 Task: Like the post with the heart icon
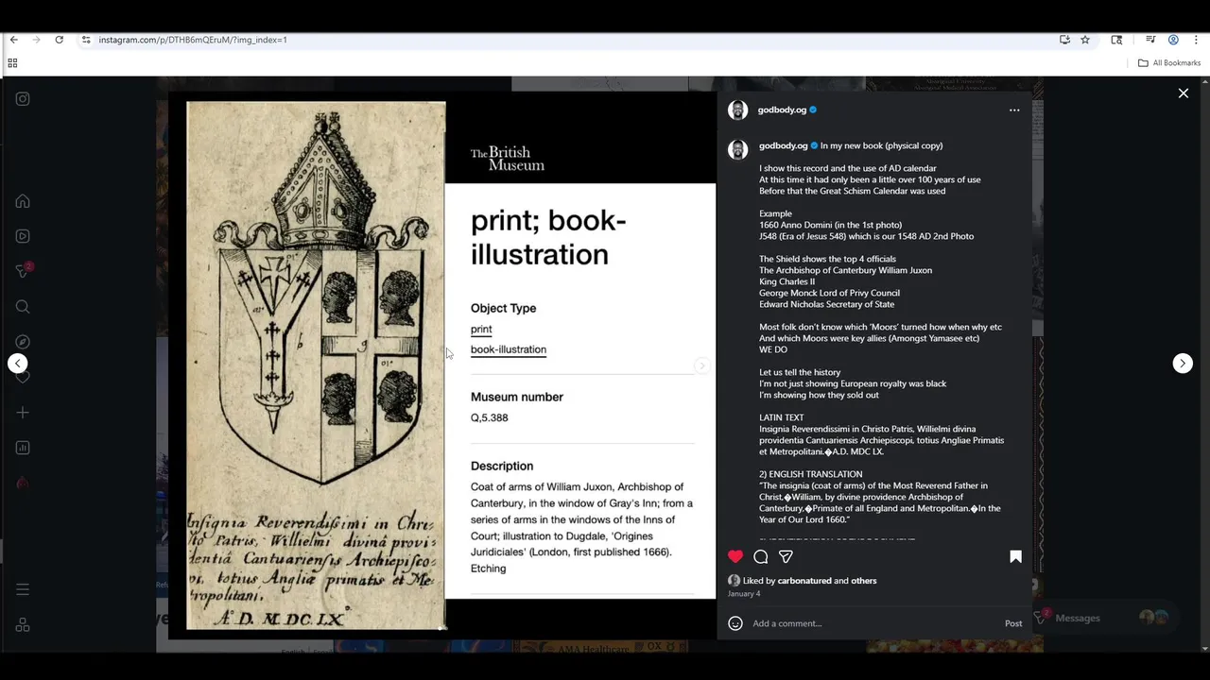pos(735,556)
